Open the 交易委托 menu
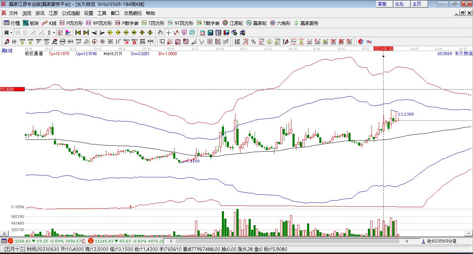Screen dimensions: 473x254 click(133, 13)
